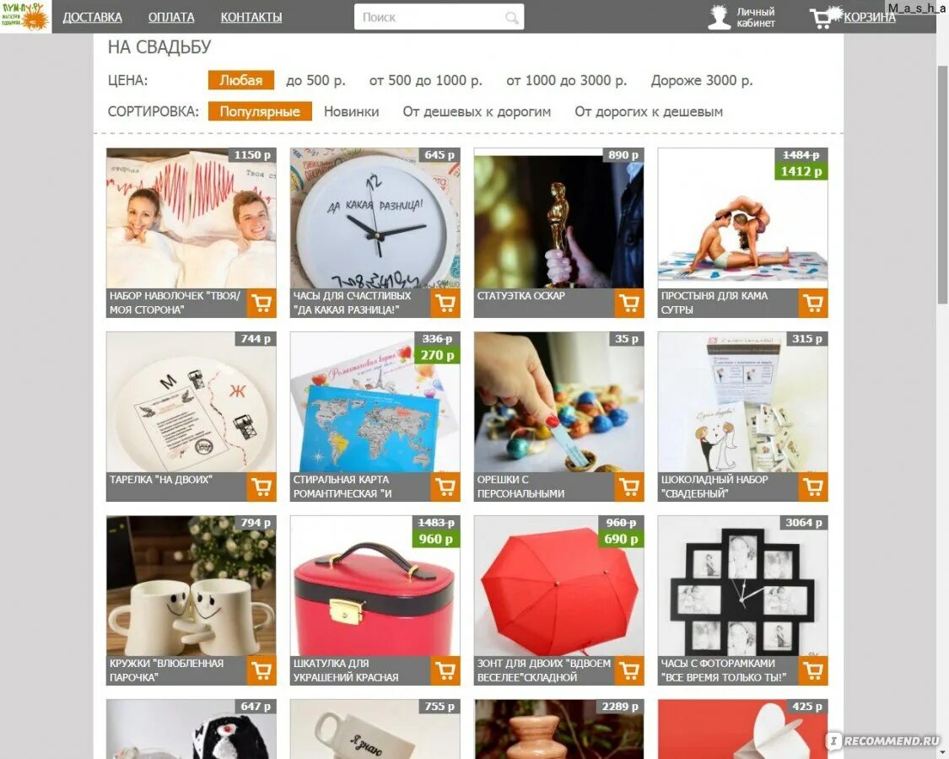This screenshot has height=759, width=949.
Task: Open the Личный кабинет user icon
Action: (x=720, y=17)
